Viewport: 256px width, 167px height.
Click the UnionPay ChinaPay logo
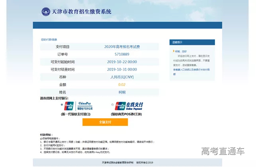[x=78, y=106]
